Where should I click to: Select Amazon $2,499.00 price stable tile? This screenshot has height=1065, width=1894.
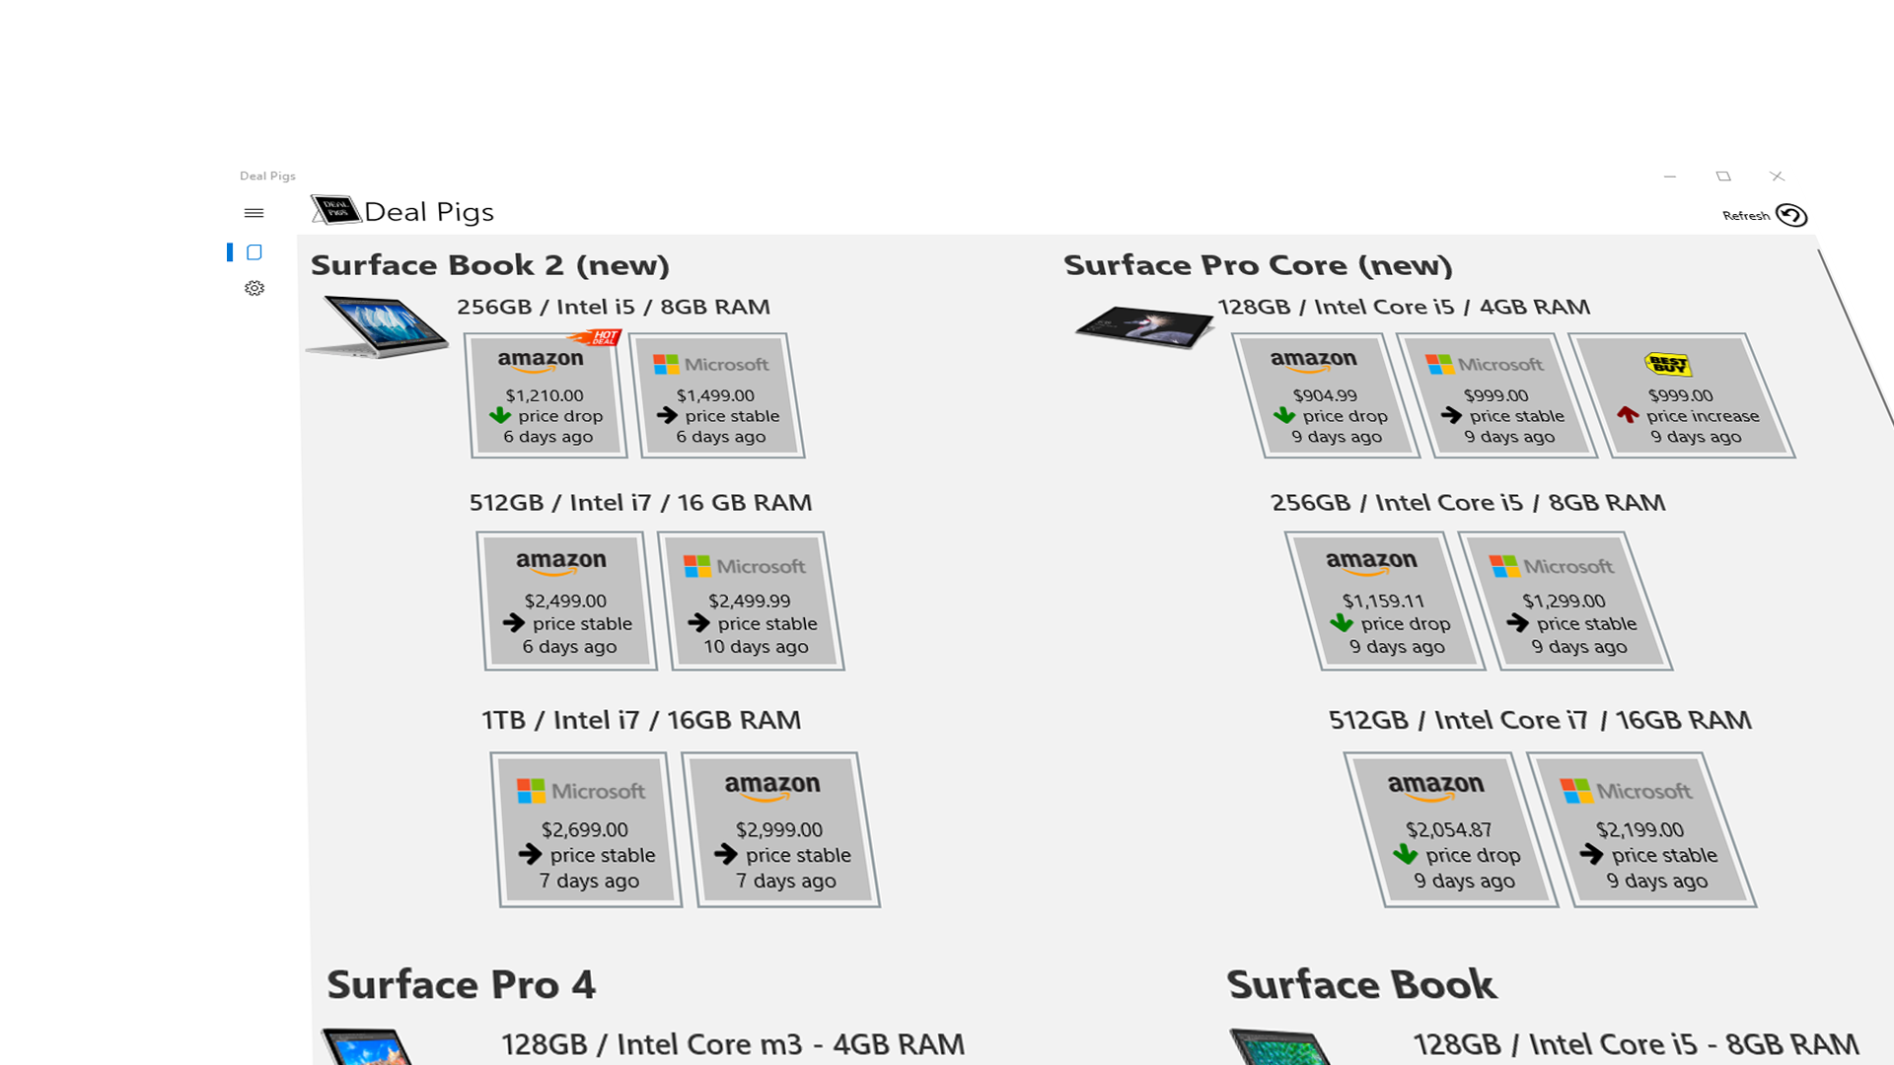pyautogui.click(x=567, y=602)
